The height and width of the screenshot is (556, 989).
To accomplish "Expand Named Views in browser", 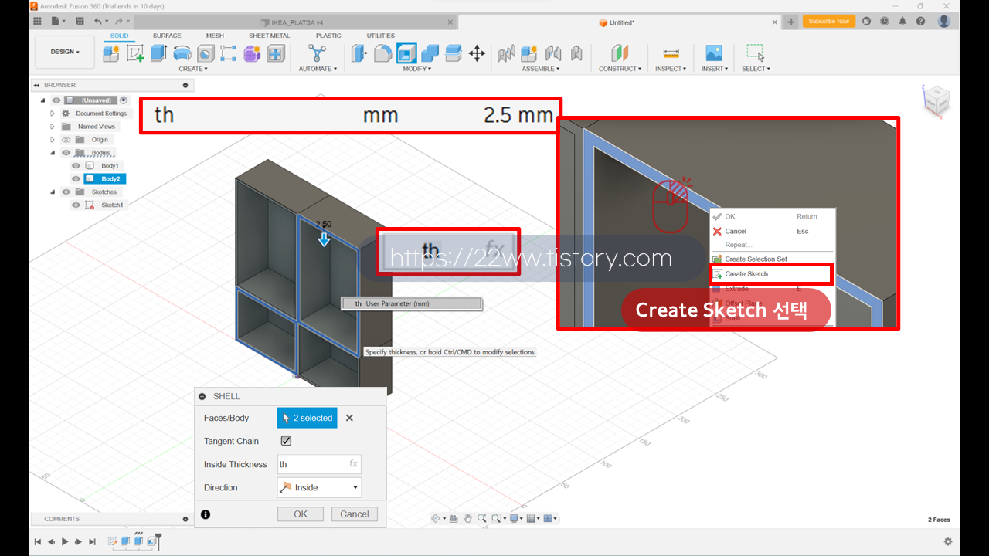I will (53, 127).
